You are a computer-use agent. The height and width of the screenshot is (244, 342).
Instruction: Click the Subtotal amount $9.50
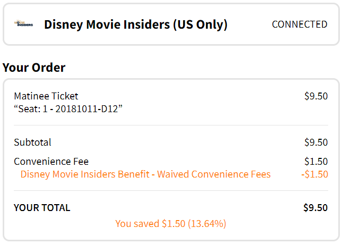click(x=316, y=142)
